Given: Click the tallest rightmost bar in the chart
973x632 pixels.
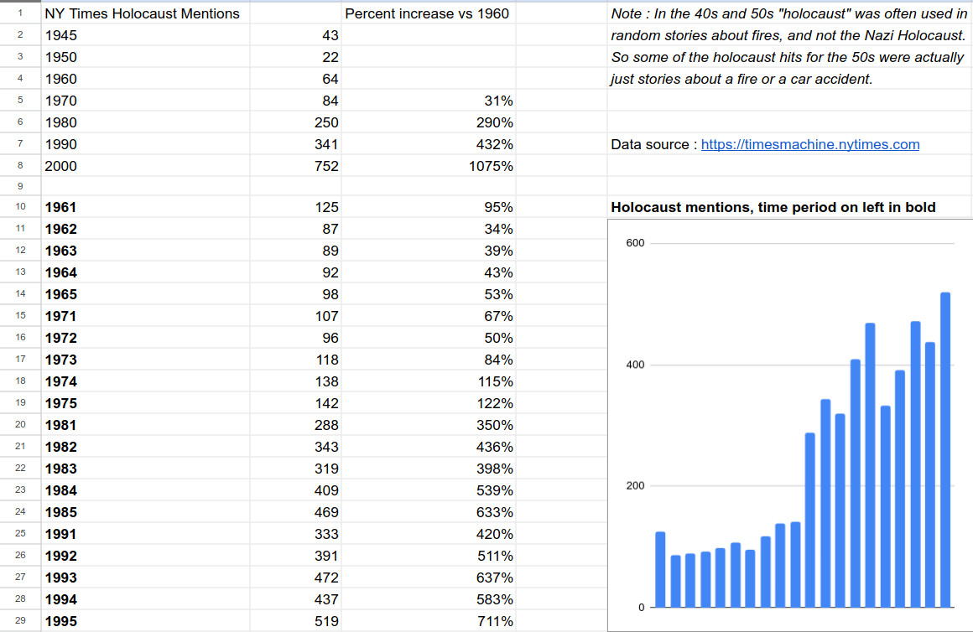Looking at the screenshot, I should [945, 449].
